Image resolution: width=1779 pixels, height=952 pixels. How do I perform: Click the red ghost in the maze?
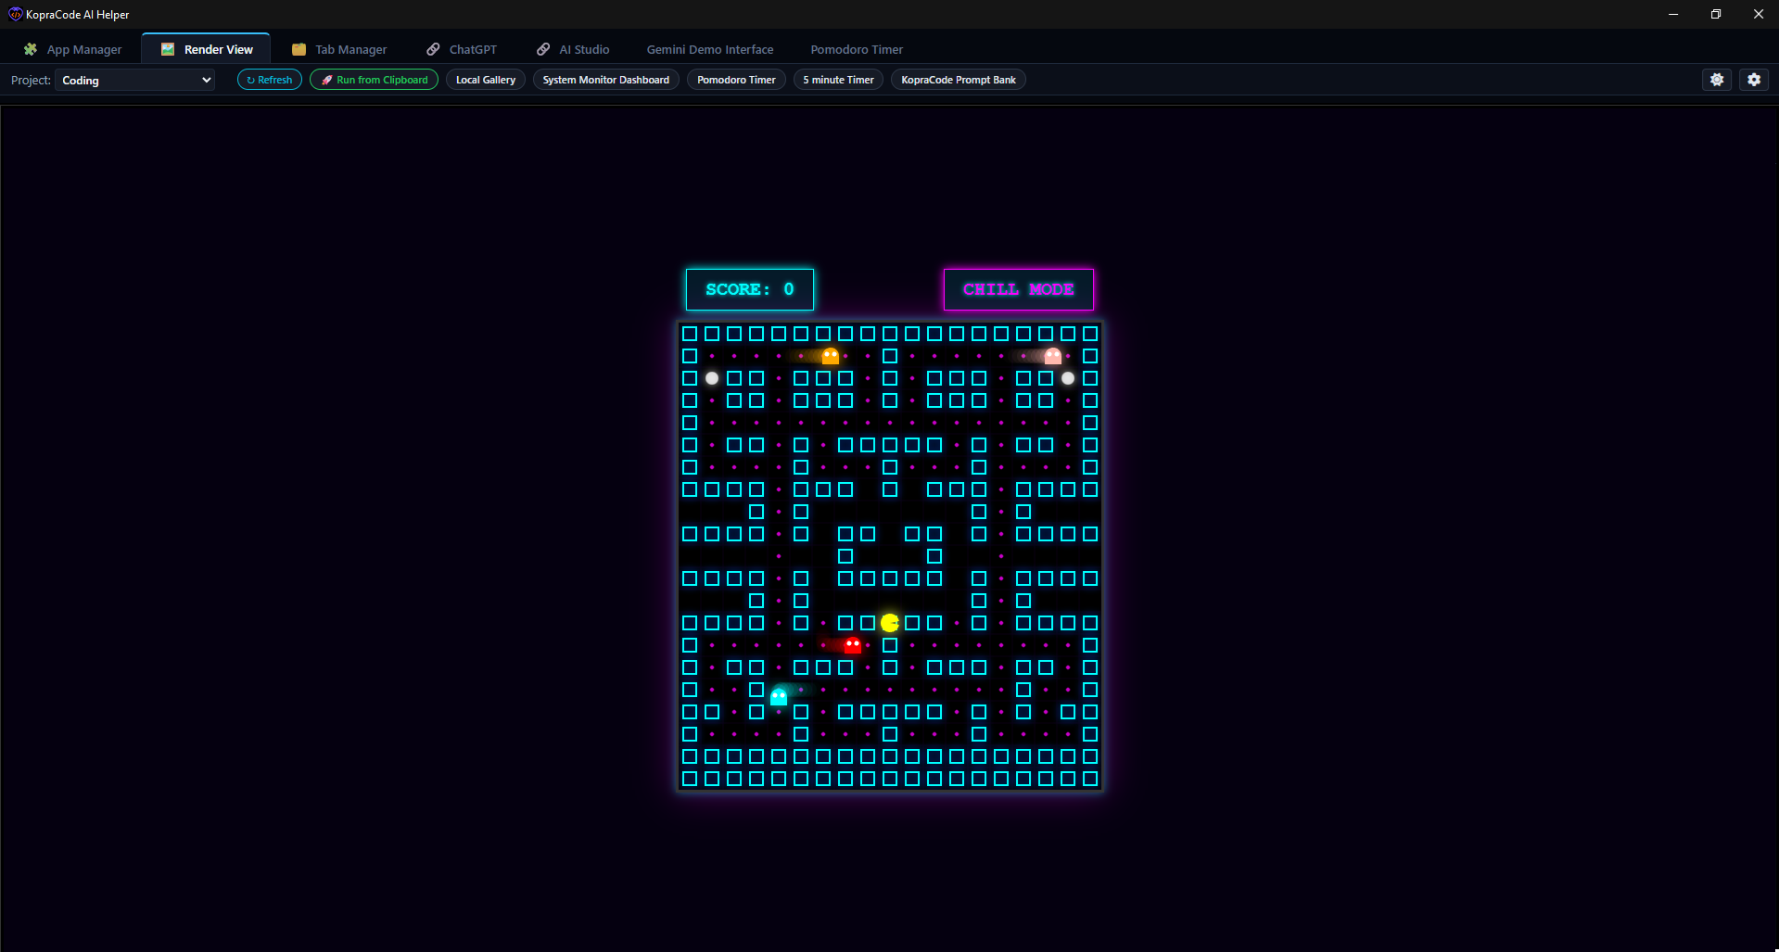[x=853, y=645]
